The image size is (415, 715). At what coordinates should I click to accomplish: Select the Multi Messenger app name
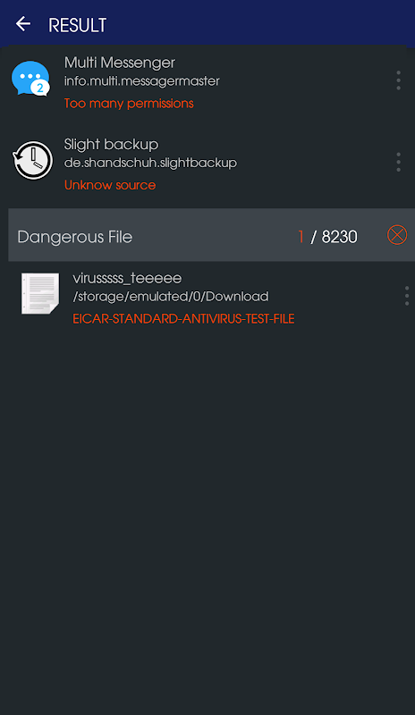pos(120,63)
